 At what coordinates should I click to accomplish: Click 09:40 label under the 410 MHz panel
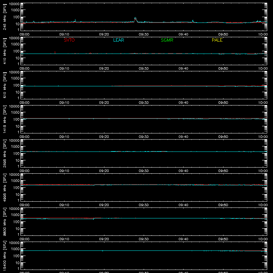pos(183,69)
